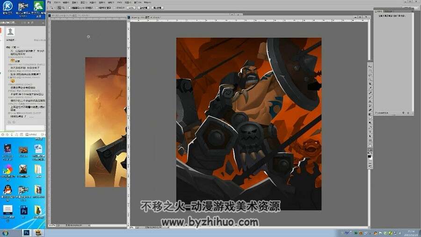Image resolution: width=421 pixels, height=237 pixels.
Task: Select the History Brush tool
Action: click(370, 105)
